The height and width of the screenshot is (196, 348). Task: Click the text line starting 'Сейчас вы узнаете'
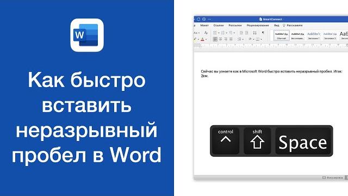click(x=272, y=71)
